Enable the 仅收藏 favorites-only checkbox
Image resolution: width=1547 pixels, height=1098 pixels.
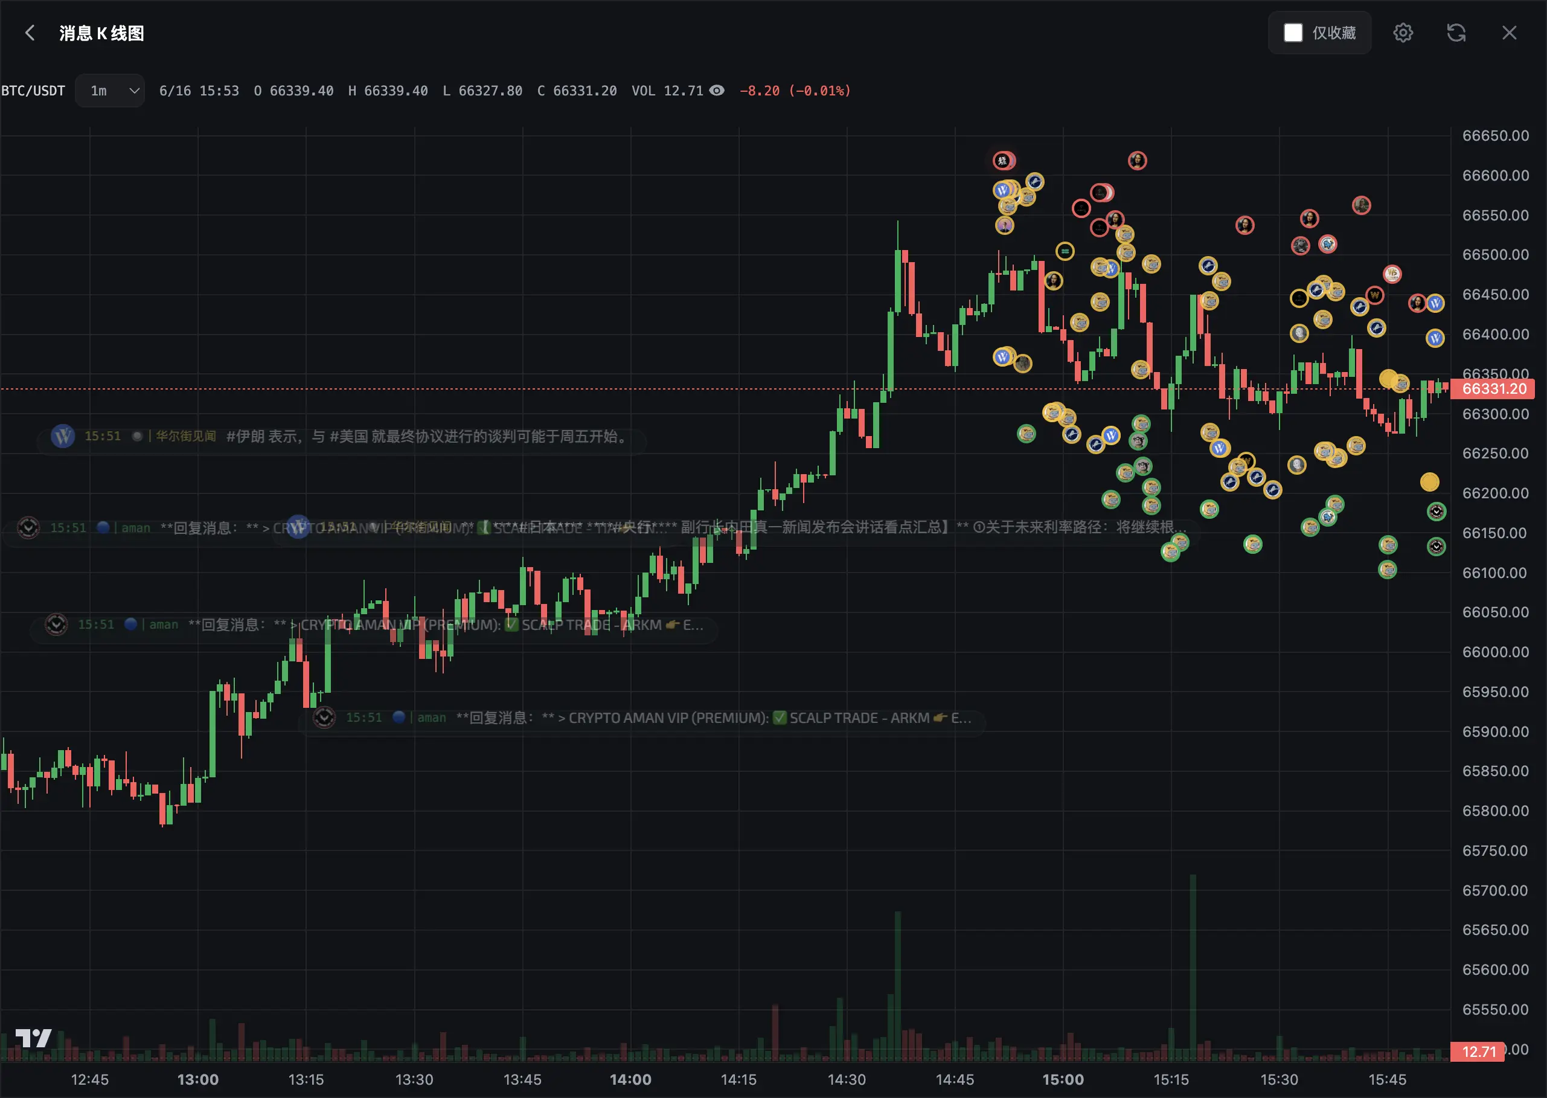1293,33
